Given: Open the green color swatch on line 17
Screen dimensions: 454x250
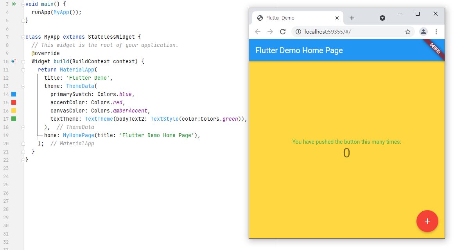Looking at the screenshot, I should click(14, 119).
